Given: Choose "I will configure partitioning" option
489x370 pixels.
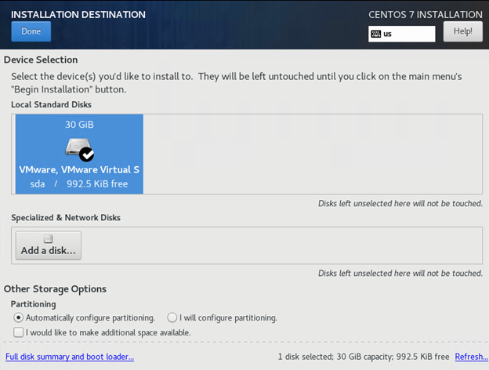Looking at the screenshot, I should 172,318.
